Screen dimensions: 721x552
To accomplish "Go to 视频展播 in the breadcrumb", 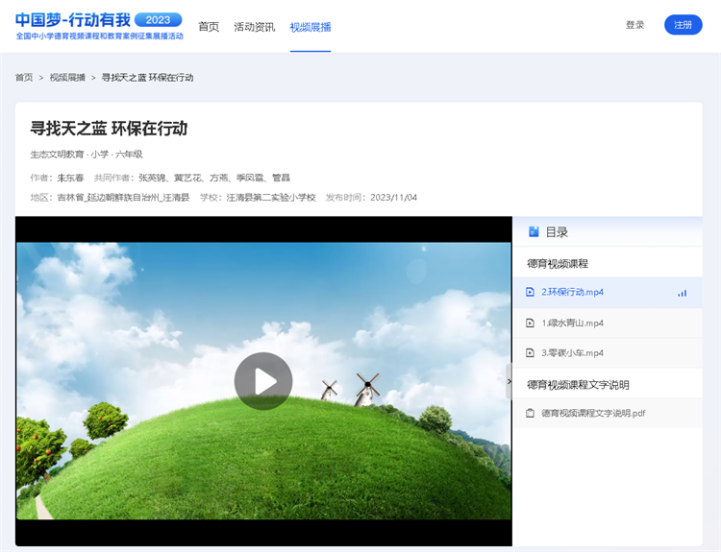I will point(67,77).
